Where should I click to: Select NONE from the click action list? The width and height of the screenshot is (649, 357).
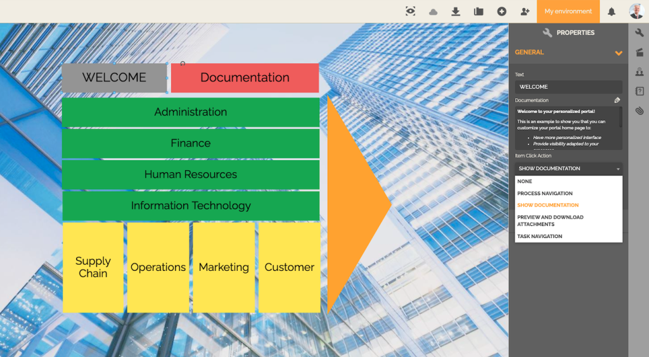(525, 182)
